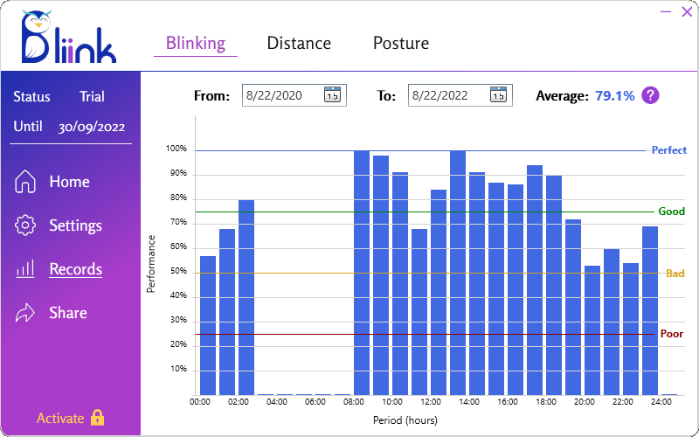The image size is (699, 437).
Task: Click the Home house icon
Action: (26, 182)
